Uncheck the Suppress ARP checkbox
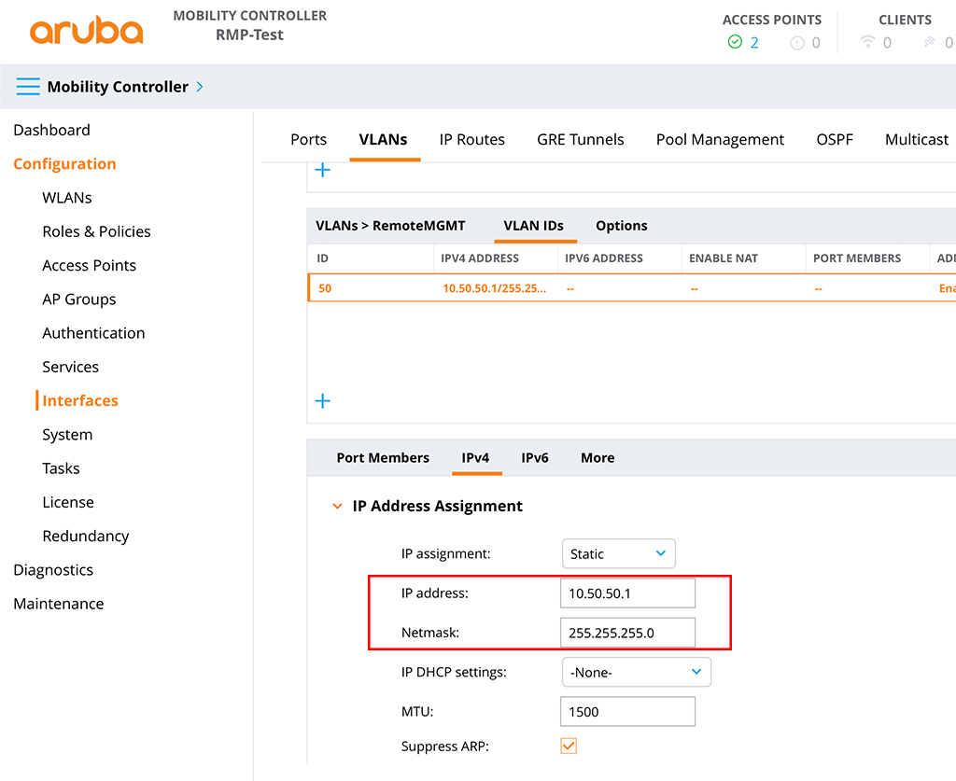This screenshot has height=781, width=956. point(569,746)
